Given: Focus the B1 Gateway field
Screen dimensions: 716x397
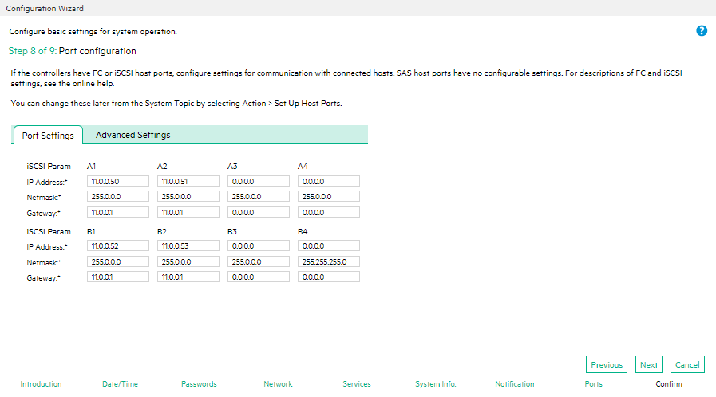Looking at the screenshot, I should coord(118,277).
